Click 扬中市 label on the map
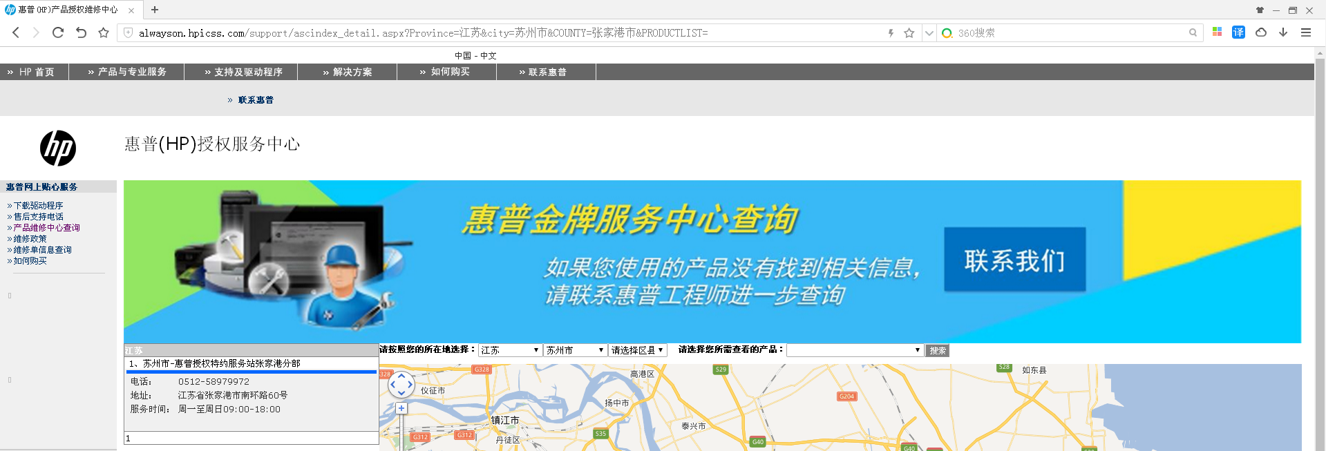The width and height of the screenshot is (1326, 451). point(617,403)
